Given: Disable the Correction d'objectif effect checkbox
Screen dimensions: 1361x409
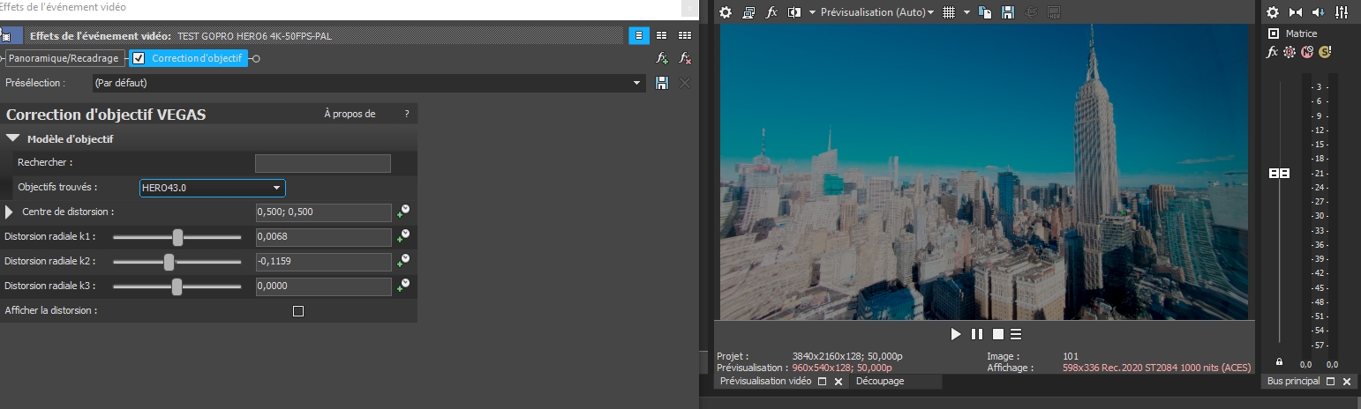Looking at the screenshot, I should [139, 59].
